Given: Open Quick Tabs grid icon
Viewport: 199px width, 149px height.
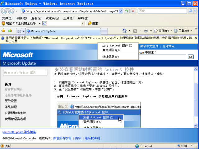Looking at the screenshot, I should 19,31.
